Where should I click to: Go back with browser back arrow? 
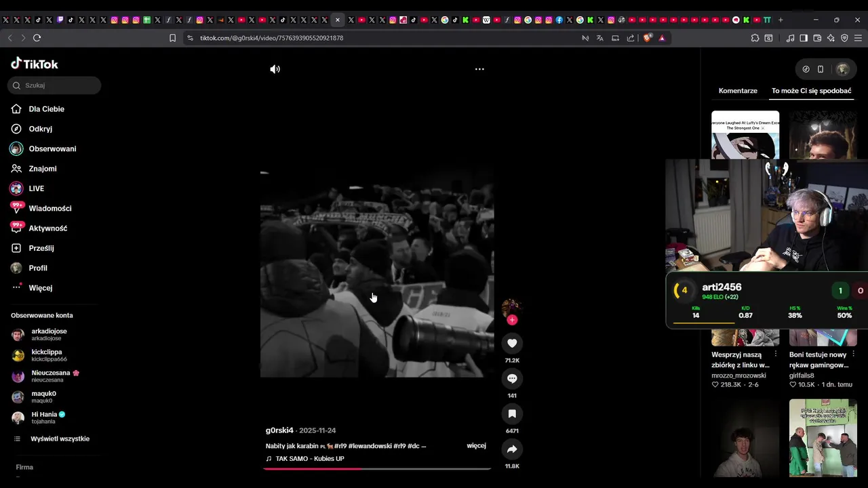[9, 38]
